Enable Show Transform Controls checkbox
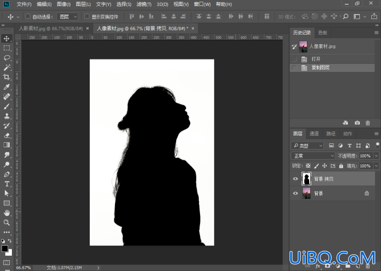 click(87, 16)
